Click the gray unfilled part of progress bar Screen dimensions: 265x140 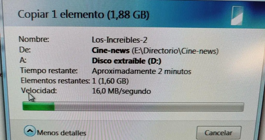tap(149, 107)
